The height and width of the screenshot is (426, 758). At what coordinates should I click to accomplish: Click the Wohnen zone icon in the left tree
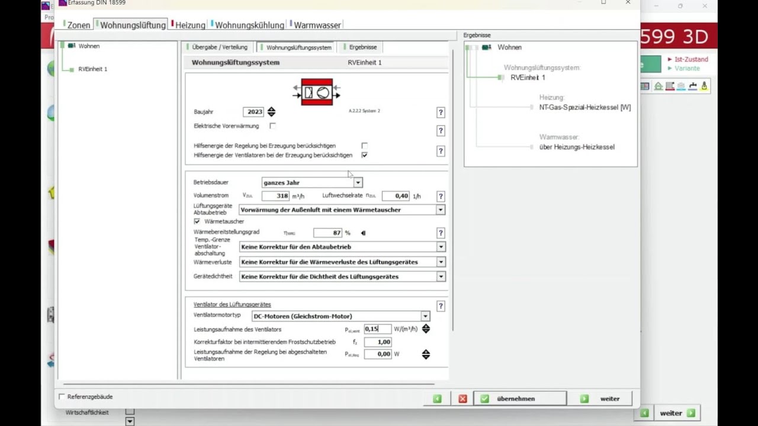click(71, 46)
